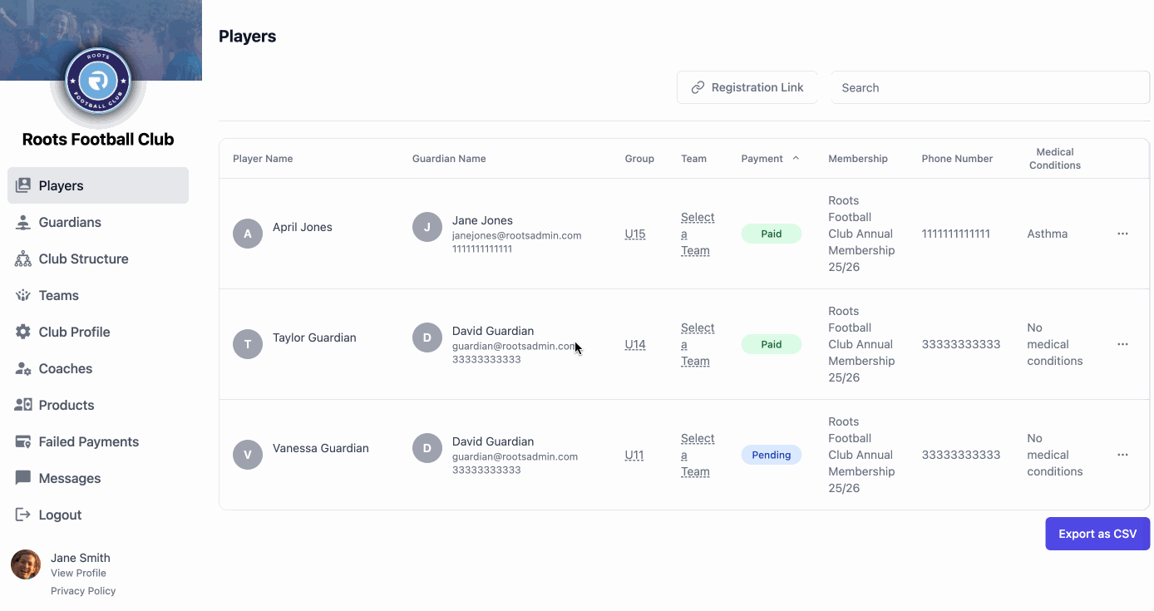
Task: Click Medical Conditions column header
Action: point(1055,158)
